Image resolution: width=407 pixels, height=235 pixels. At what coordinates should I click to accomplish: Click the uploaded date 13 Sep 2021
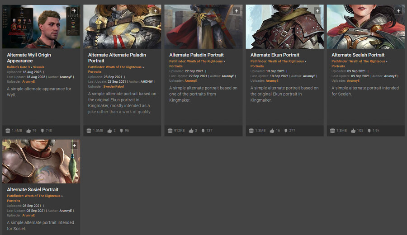tap(275, 71)
